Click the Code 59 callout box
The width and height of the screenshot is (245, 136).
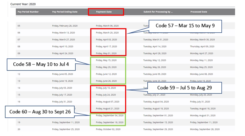pyautogui.click(x=184, y=88)
